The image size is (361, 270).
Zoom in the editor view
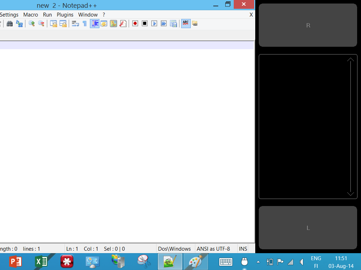[x=31, y=24]
